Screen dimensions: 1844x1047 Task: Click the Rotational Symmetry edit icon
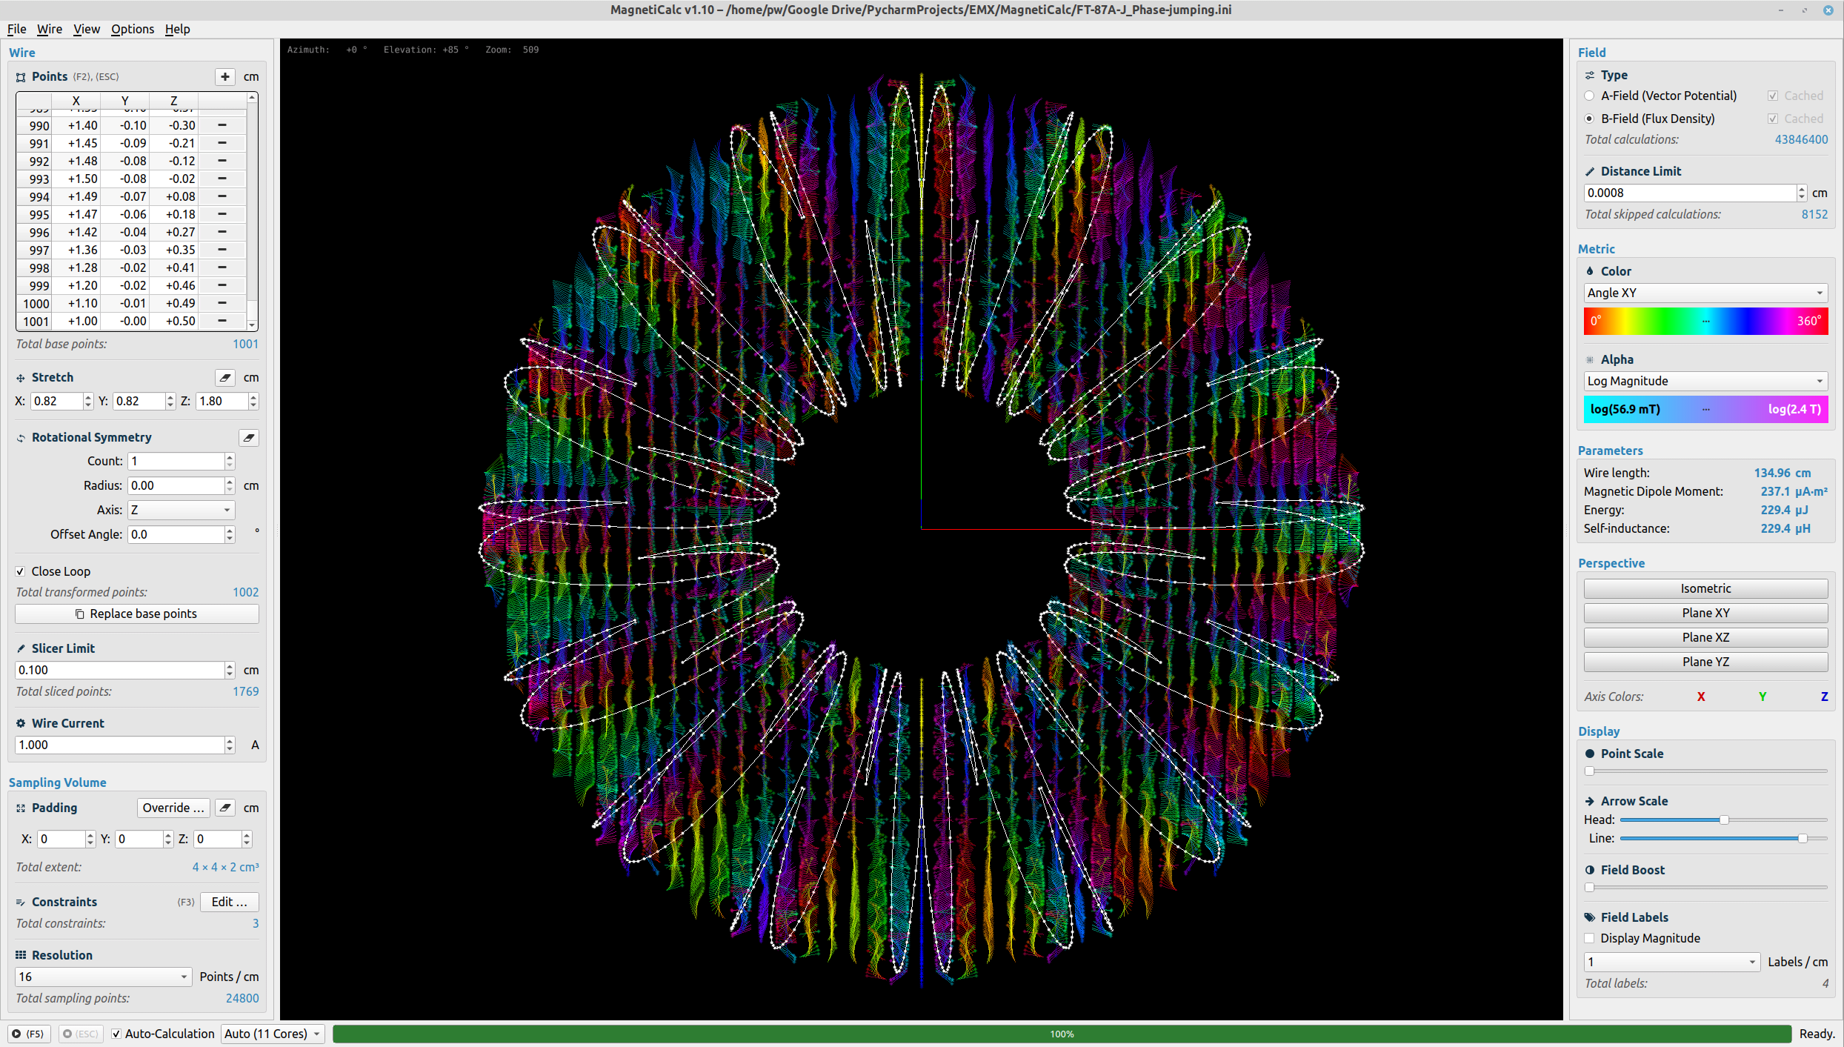pos(248,437)
